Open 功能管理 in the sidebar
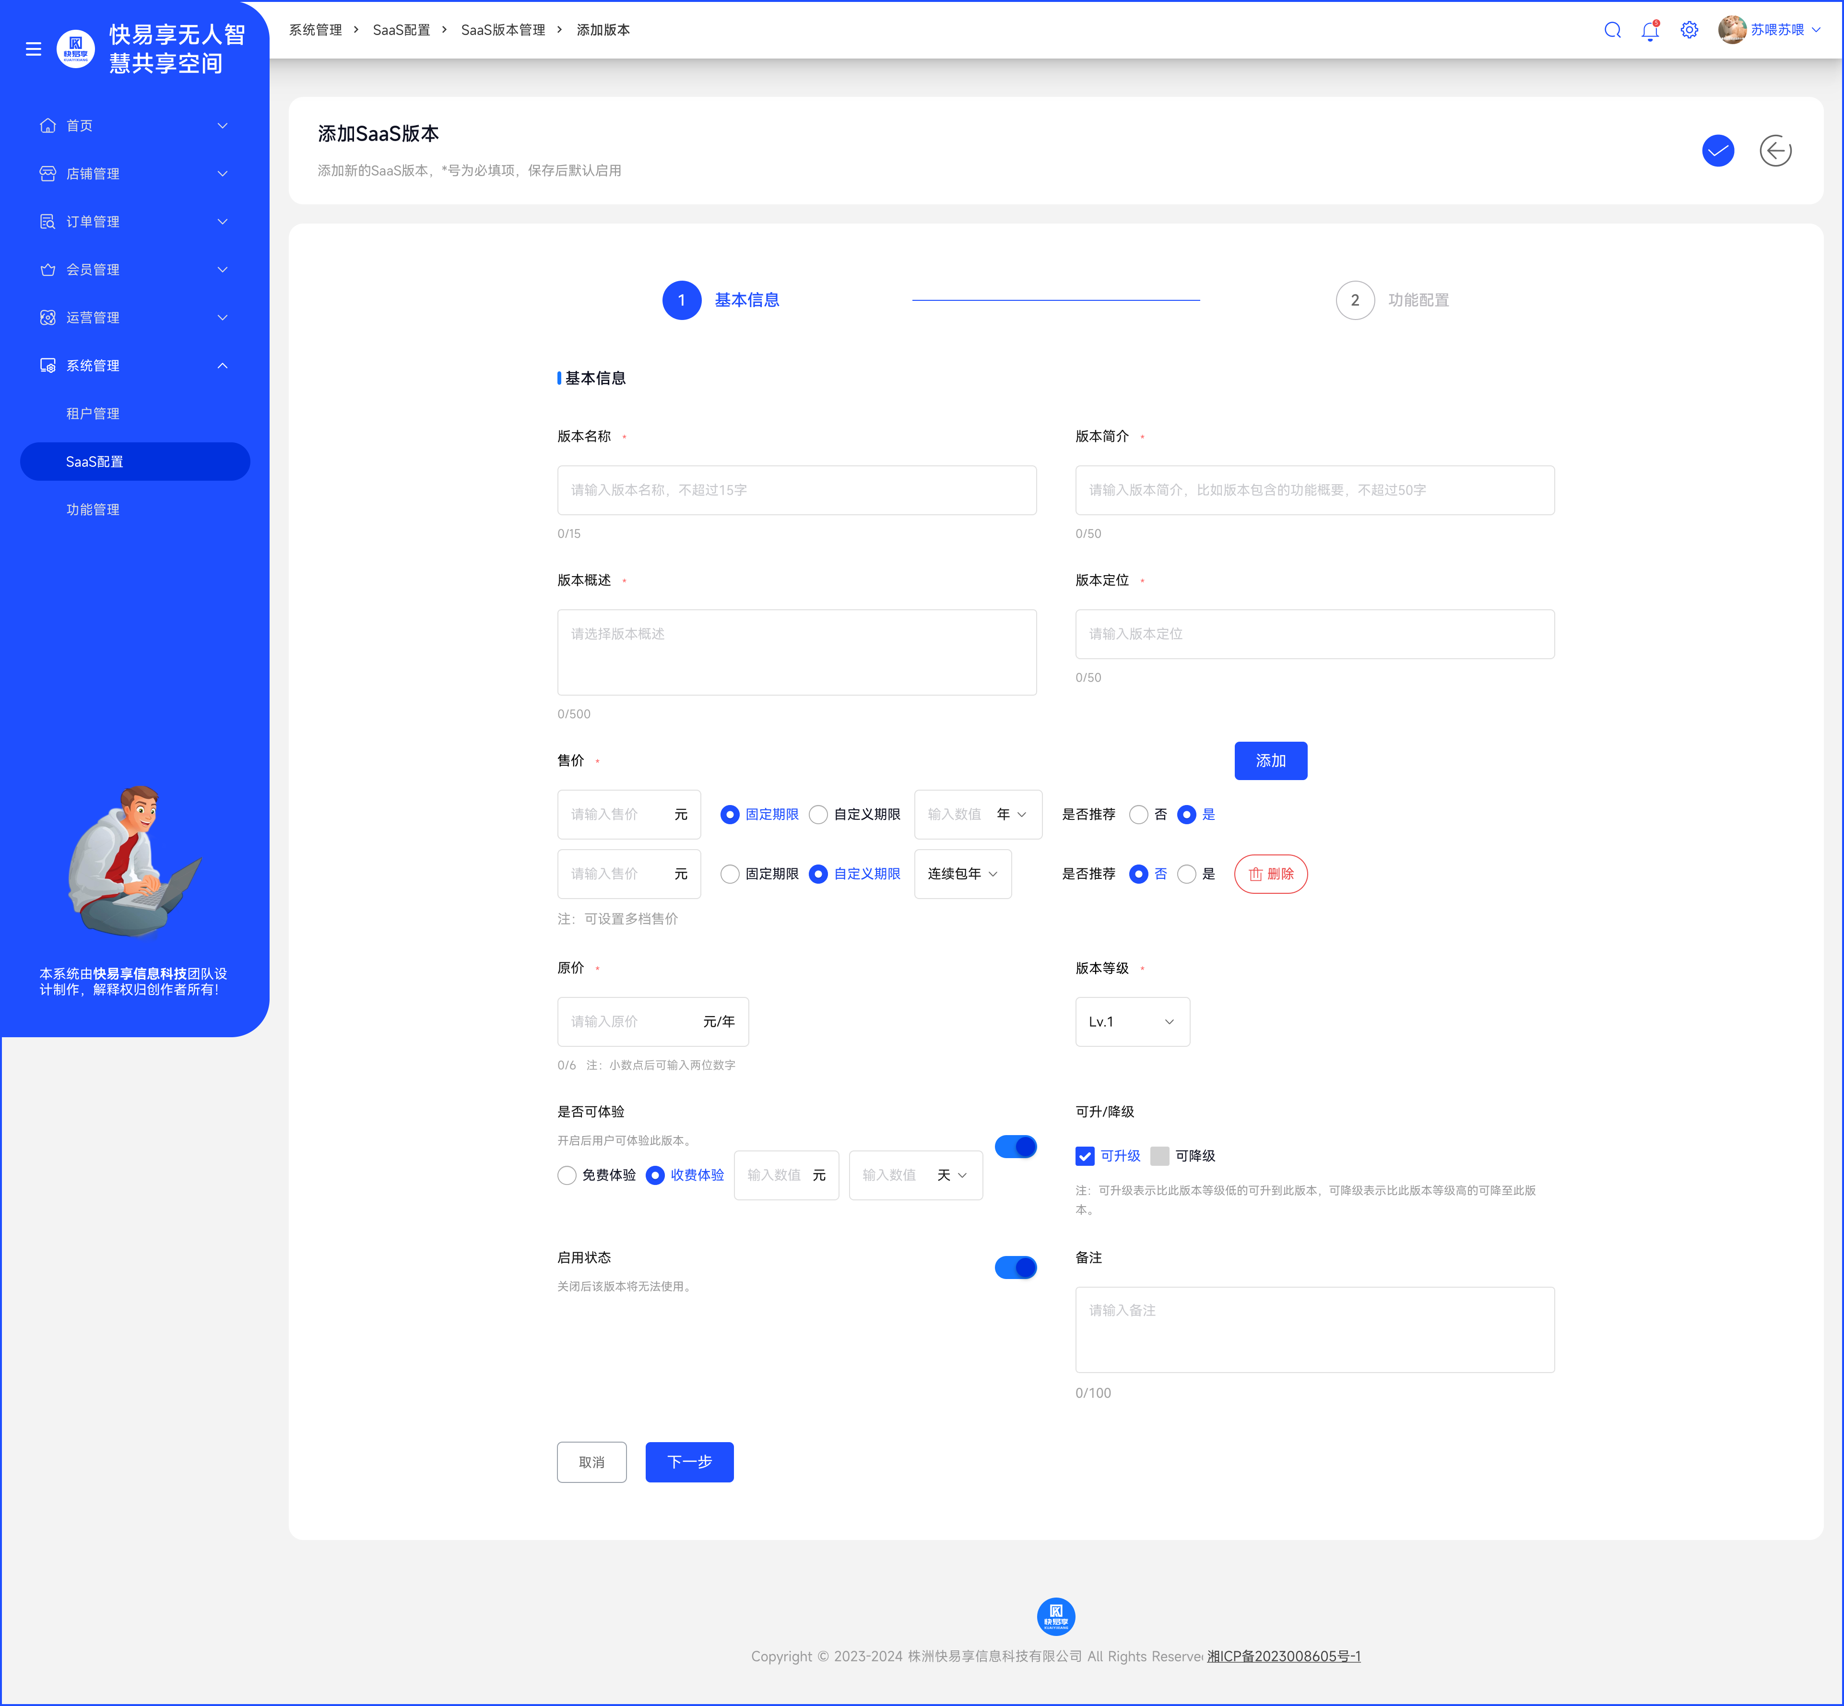 (x=93, y=509)
